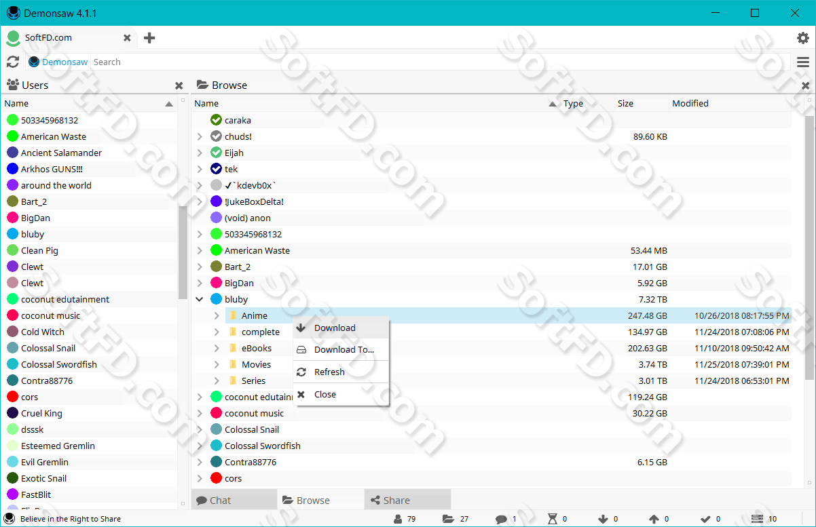Choose Download To... from context menu
This screenshot has width=816, height=527.
(341, 349)
